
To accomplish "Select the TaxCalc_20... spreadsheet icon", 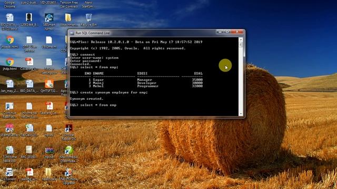I will click(x=29, y=130).
